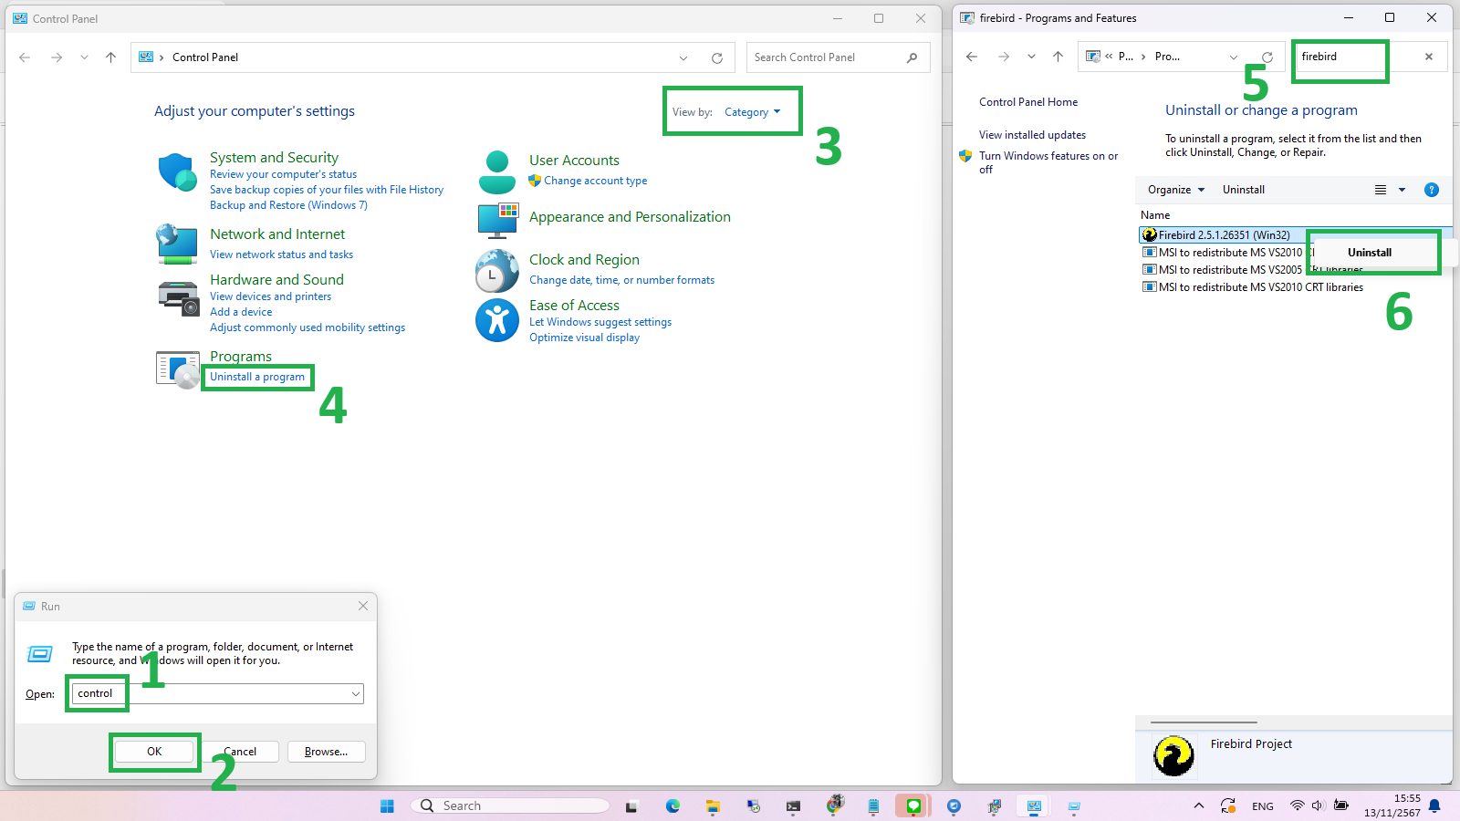
Task: Click the User Accounts person icon
Action: [497, 172]
